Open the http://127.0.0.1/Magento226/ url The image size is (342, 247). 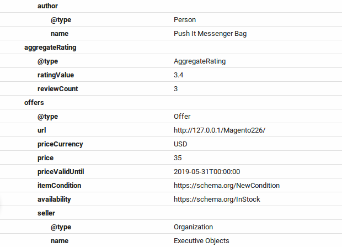point(220,130)
